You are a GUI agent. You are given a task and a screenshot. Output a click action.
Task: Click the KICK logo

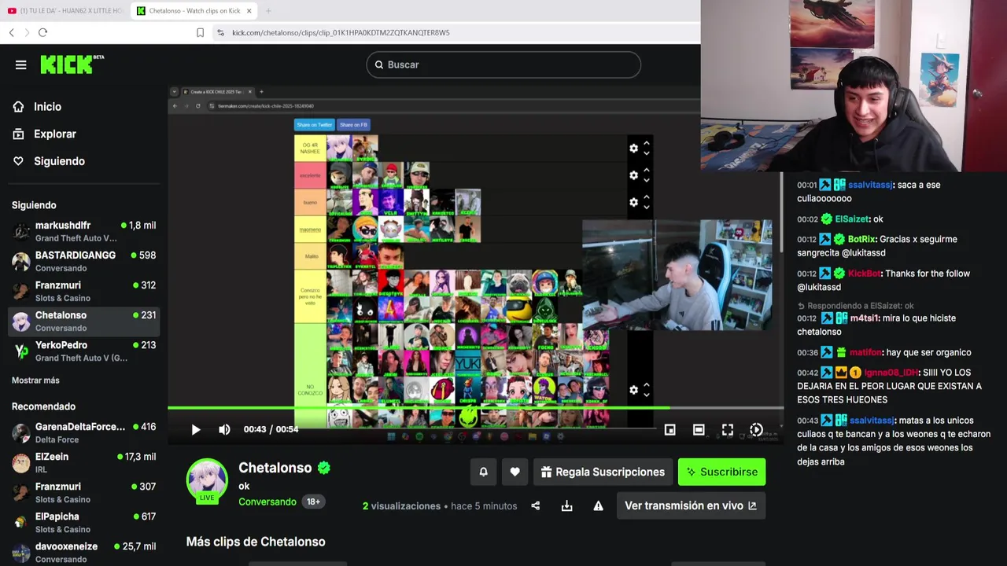pyautogui.click(x=72, y=64)
